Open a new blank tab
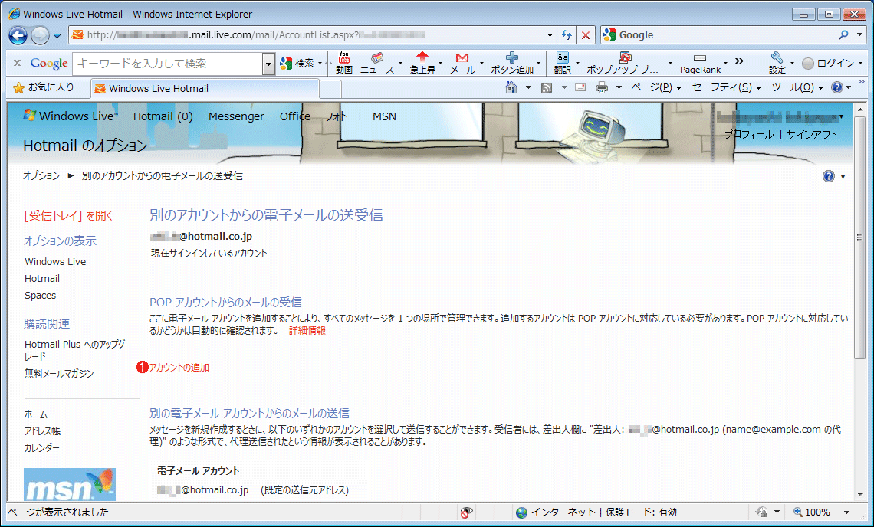The width and height of the screenshot is (874, 527). pos(330,89)
